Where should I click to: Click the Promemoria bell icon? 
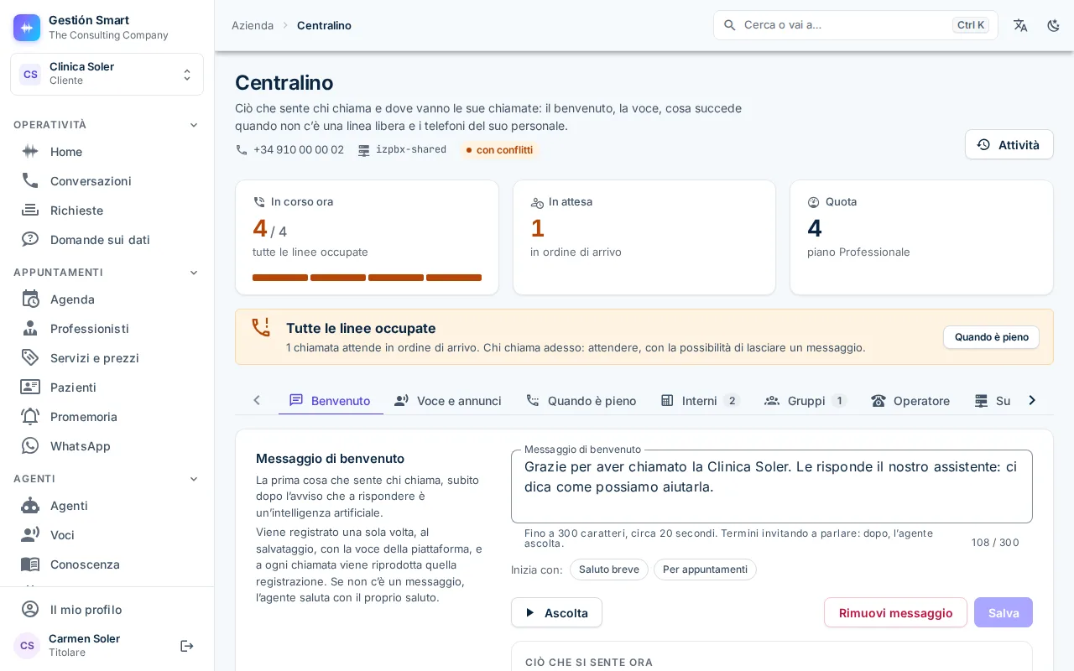pyautogui.click(x=30, y=417)
